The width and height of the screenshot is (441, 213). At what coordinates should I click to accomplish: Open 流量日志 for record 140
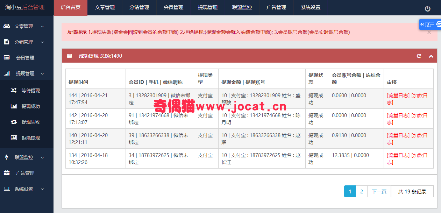(x=398, y=135)
